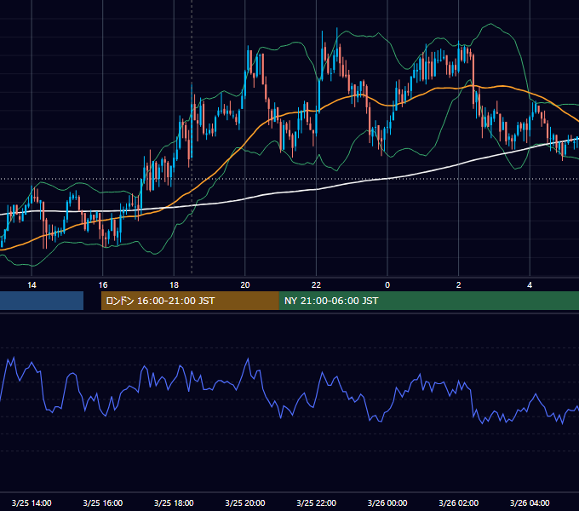
Task: Click the 18 hour axis label
Action: click(x=174, y=285)
